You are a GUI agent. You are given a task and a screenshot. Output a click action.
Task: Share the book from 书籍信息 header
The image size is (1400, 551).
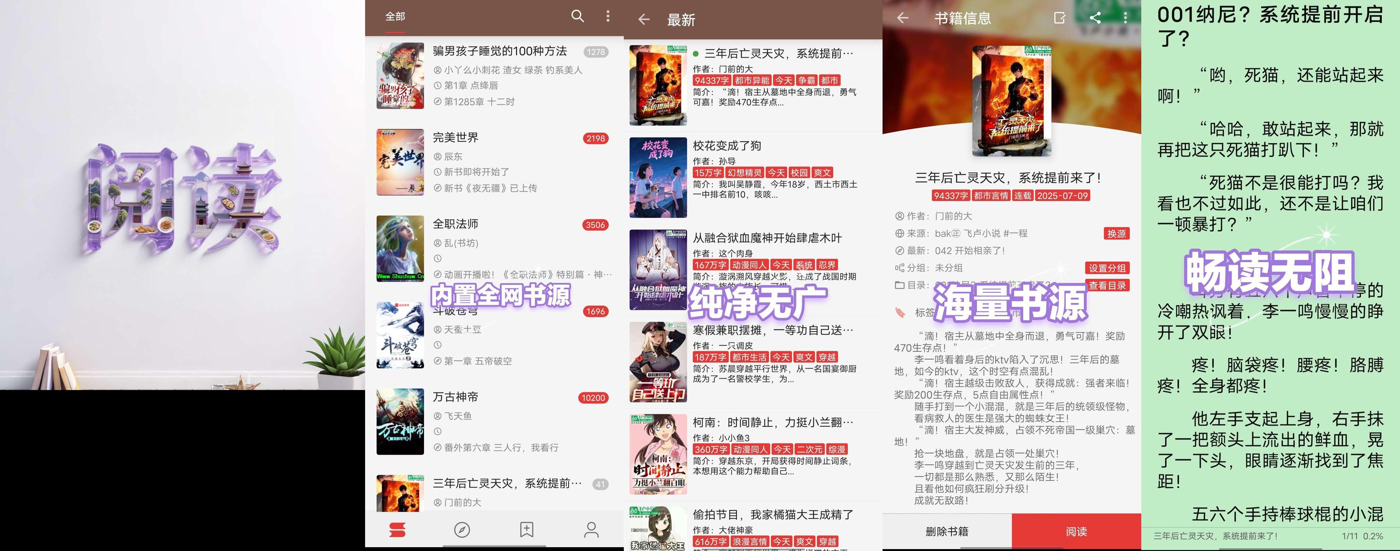pos(1095,18)
